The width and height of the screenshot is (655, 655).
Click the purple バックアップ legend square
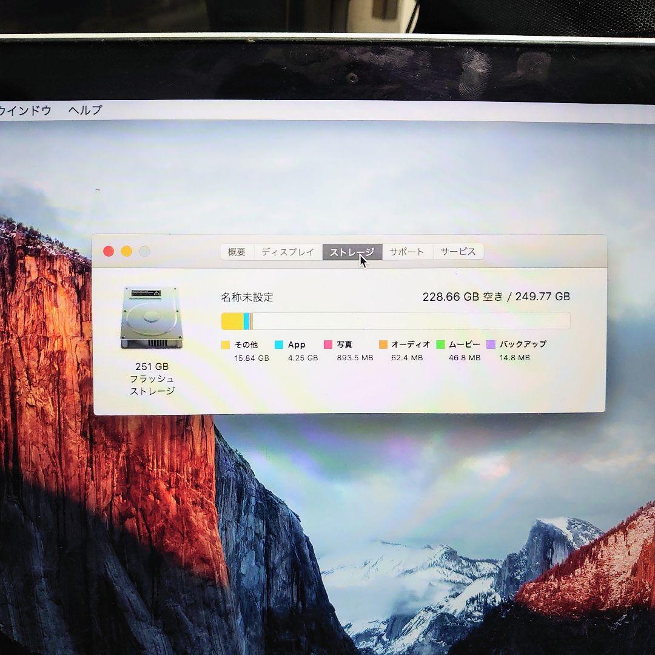(490, 344)
